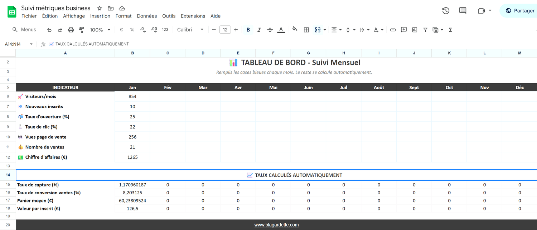
Task: Toggle italic formatting
Action: (x=259, y=30)
